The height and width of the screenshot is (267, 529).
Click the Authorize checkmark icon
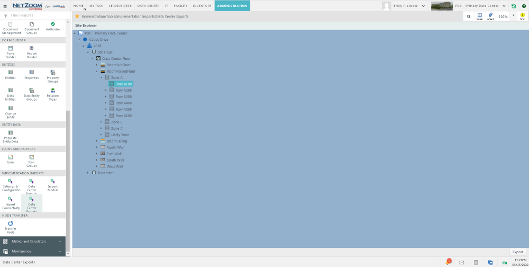[52, 26]
